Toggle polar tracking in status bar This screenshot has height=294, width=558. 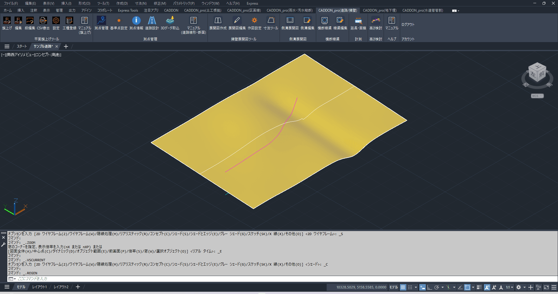point(437,287)
